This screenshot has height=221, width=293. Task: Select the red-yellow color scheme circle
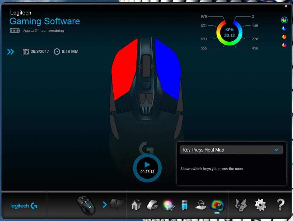pos(284,37)
